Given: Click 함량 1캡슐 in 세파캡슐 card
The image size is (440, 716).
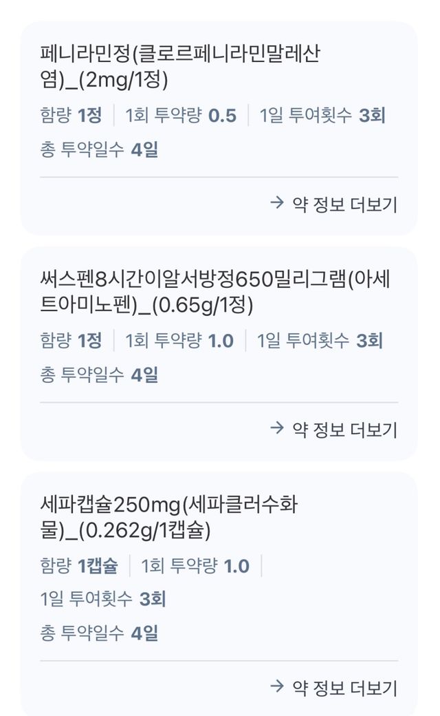Looking at the screenshot, I should (x=80, y=566).
